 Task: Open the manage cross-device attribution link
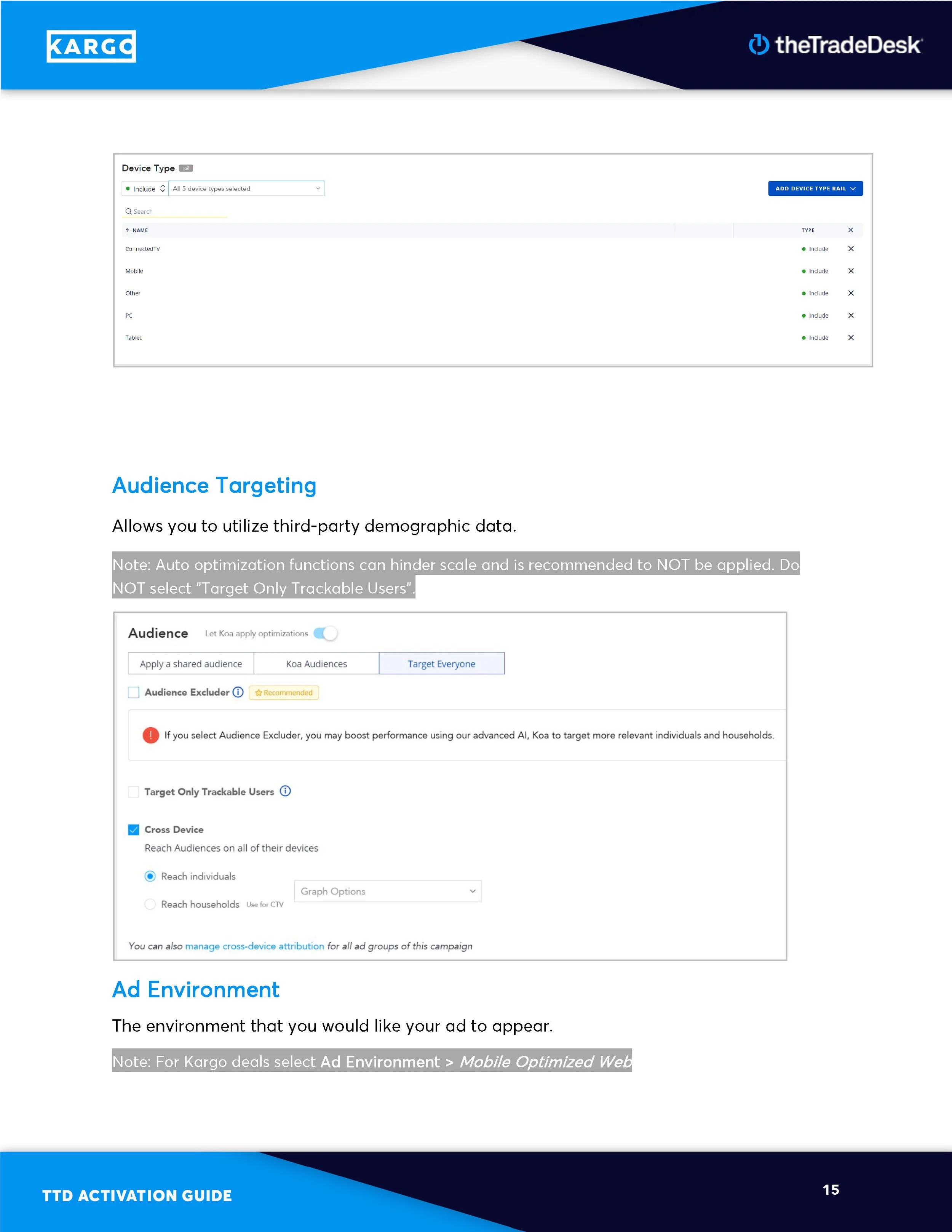click(254, 946)
